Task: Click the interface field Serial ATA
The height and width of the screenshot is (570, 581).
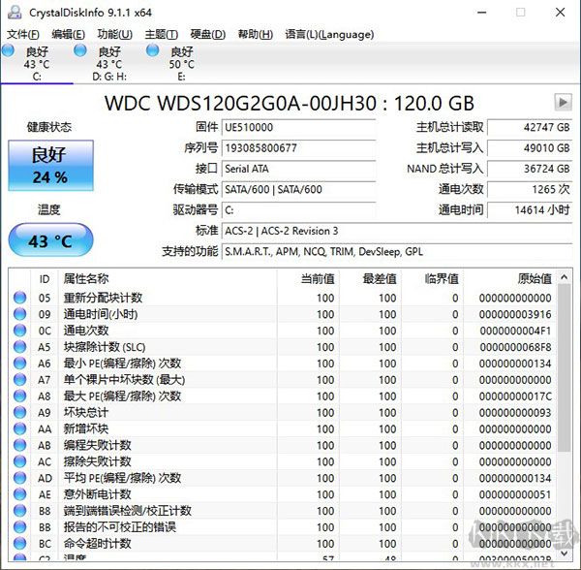Action: [x=298, y=169]
